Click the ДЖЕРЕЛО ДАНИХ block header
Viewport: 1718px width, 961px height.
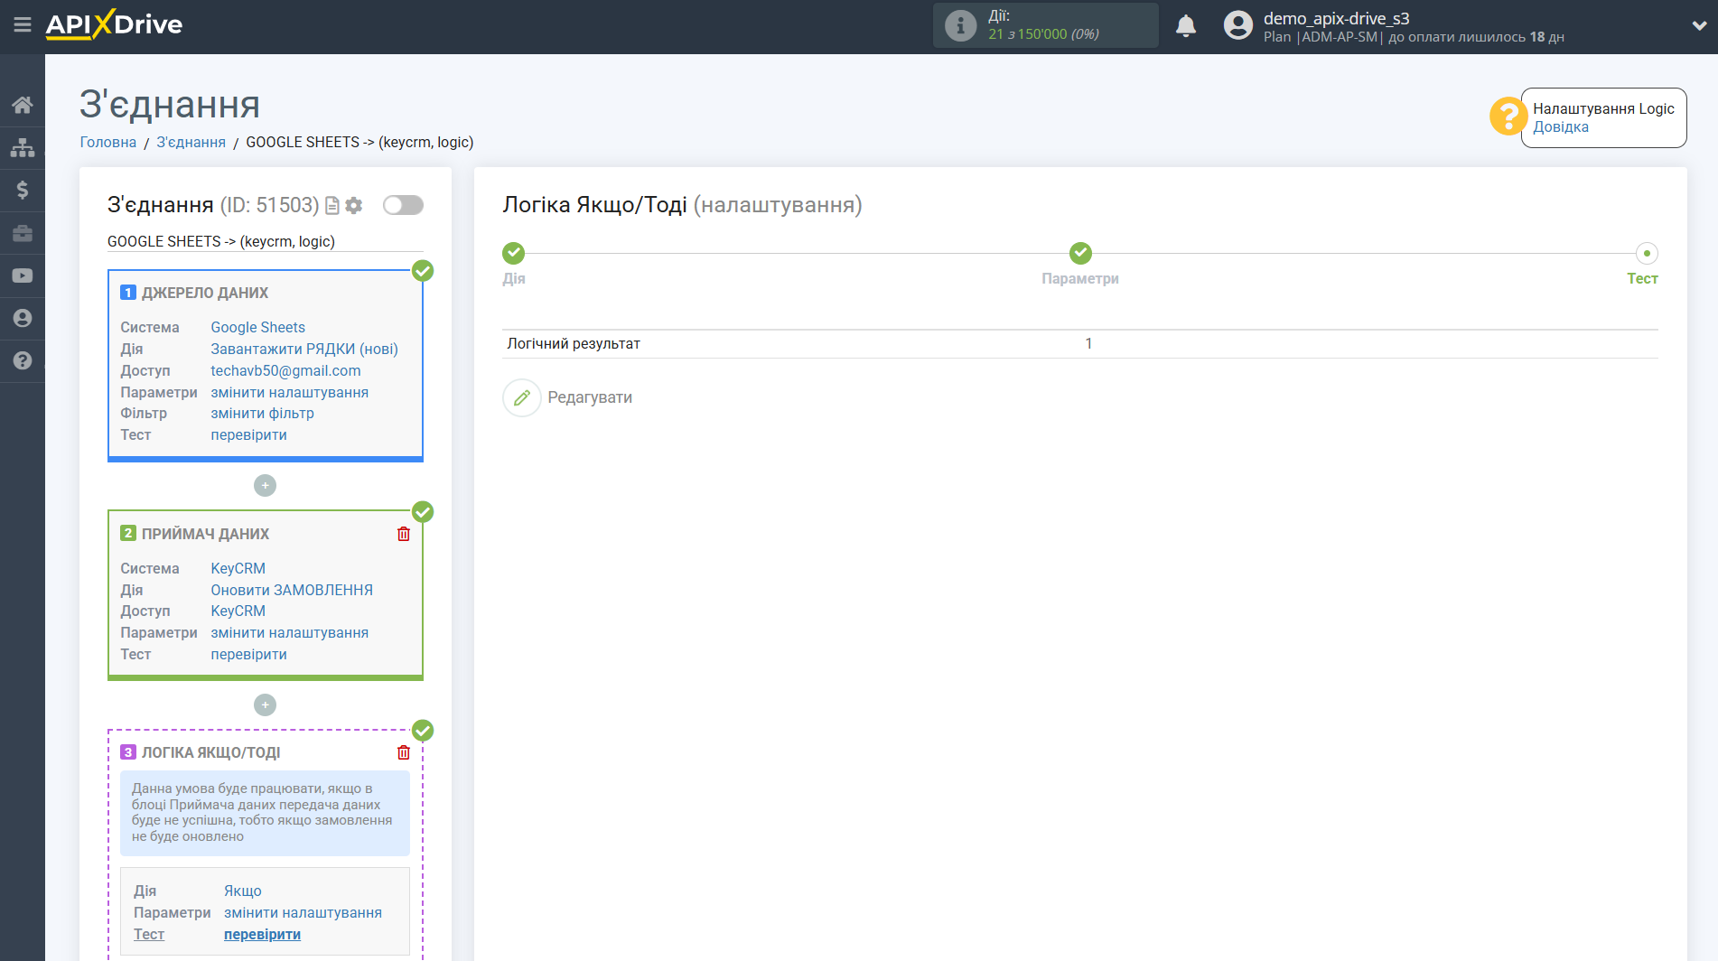pyautogui.click(x=205, y=293)
